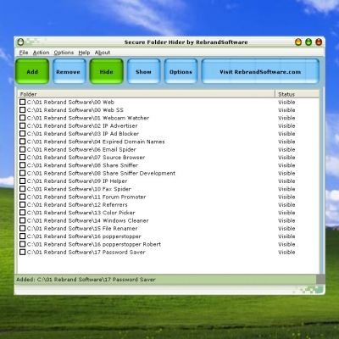Open the File menu
The height and width of the screenshot is (339, 339).
point(24,53)
